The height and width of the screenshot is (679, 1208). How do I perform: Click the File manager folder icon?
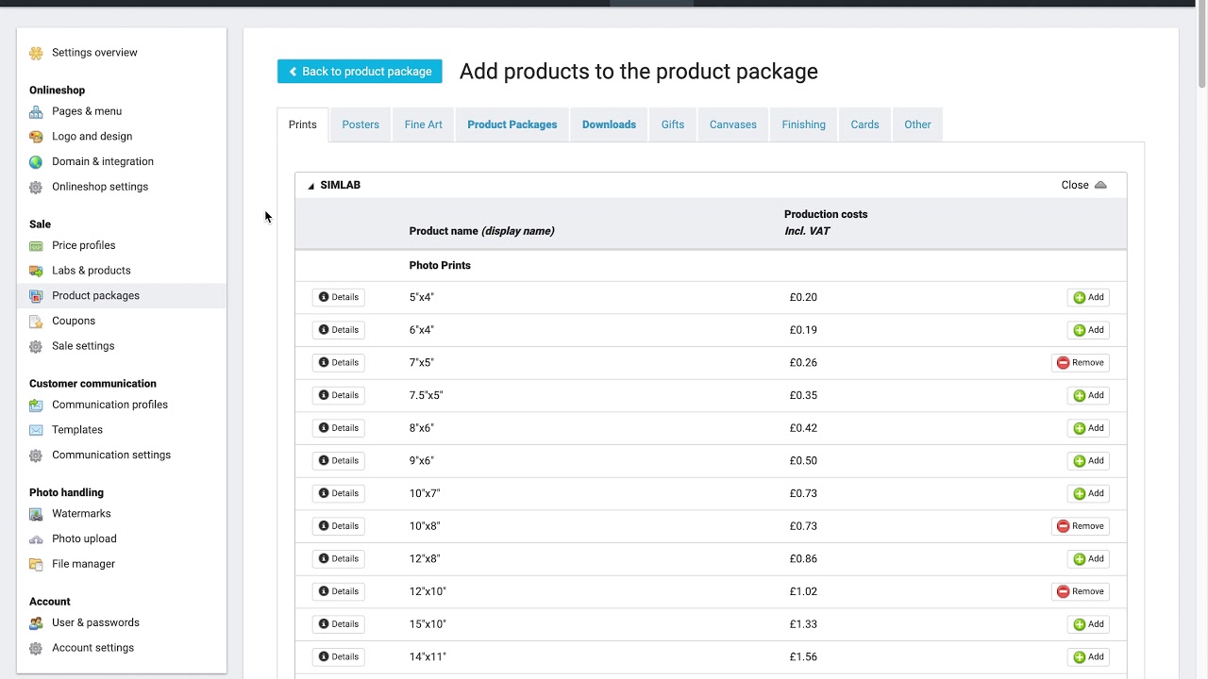[36, 564]
